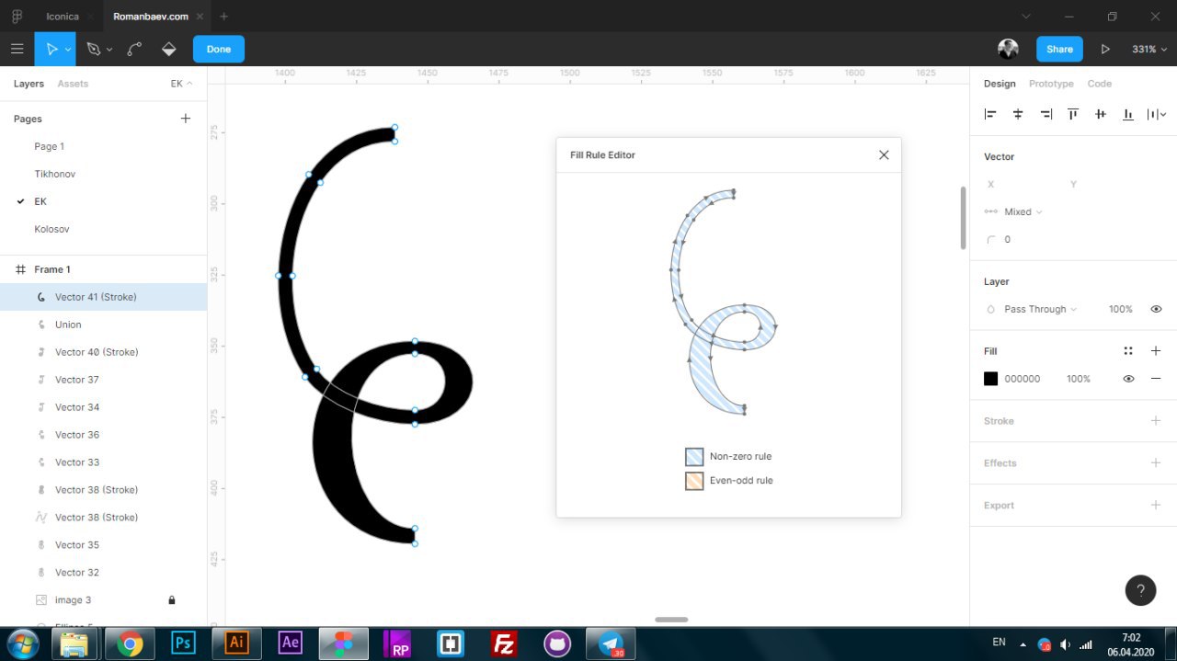Align right icon in Design panel

[x=1046, y=114]
